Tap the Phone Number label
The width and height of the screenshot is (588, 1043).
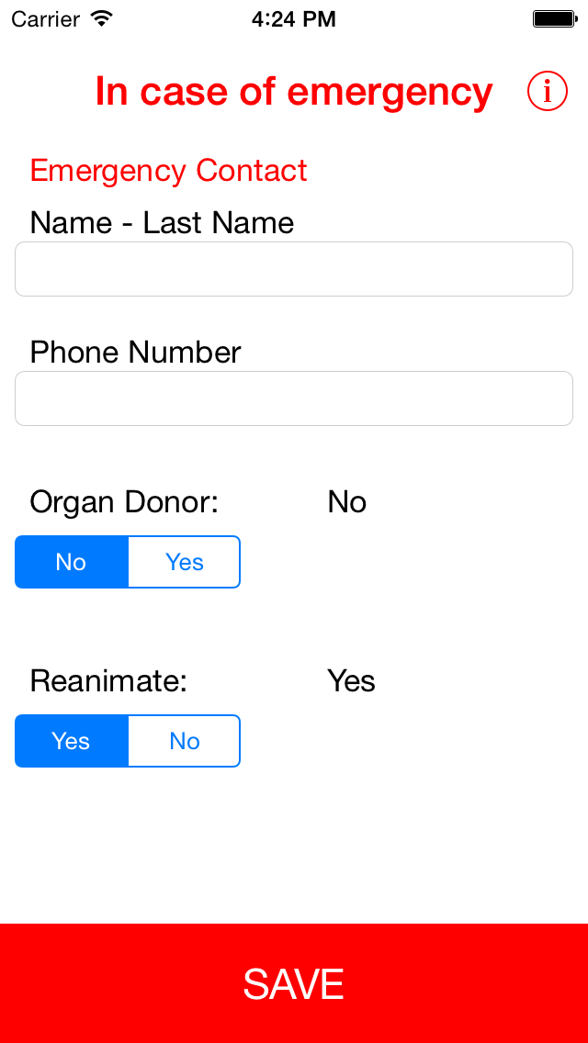(135, 353)
